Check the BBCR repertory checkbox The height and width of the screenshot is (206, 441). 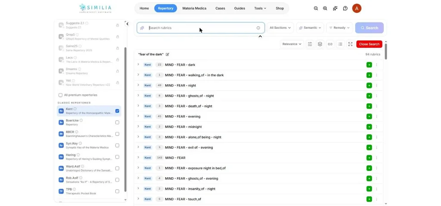[117, 134]
